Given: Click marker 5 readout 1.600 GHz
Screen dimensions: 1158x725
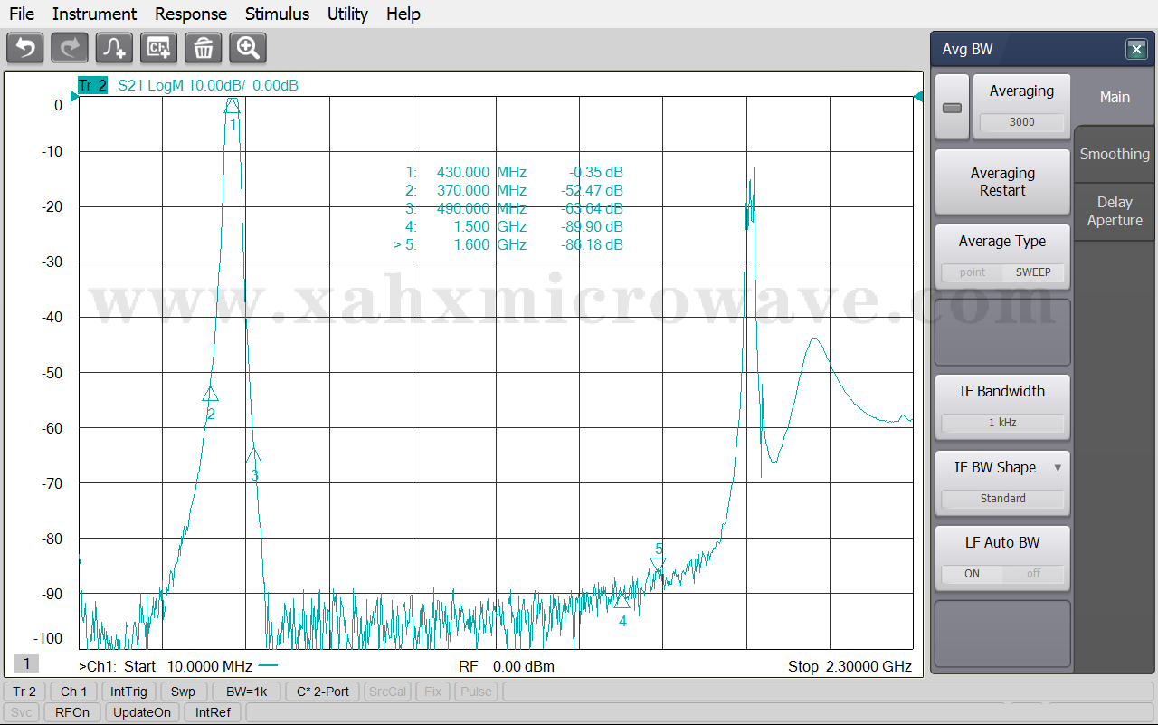Looking at the screenshot, I should click(x=489, y=244).
